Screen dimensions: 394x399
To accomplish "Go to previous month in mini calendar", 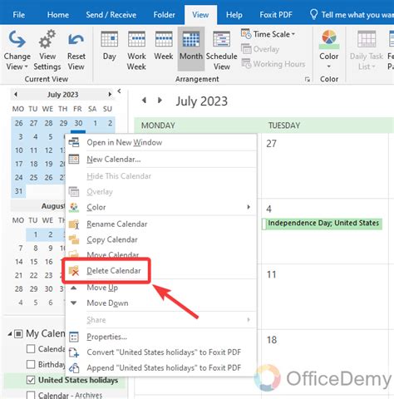I will point(16,95).
